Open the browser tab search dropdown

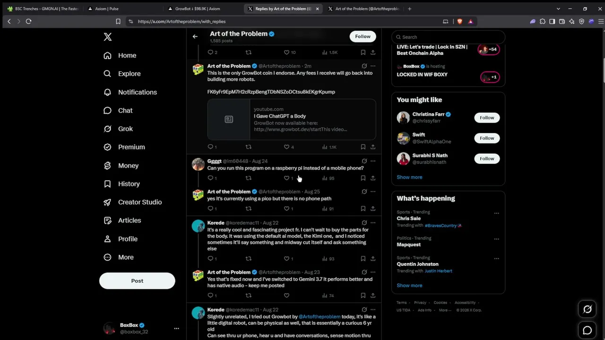pos(558,8)
